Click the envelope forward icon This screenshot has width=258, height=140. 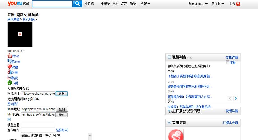(10, 78)
